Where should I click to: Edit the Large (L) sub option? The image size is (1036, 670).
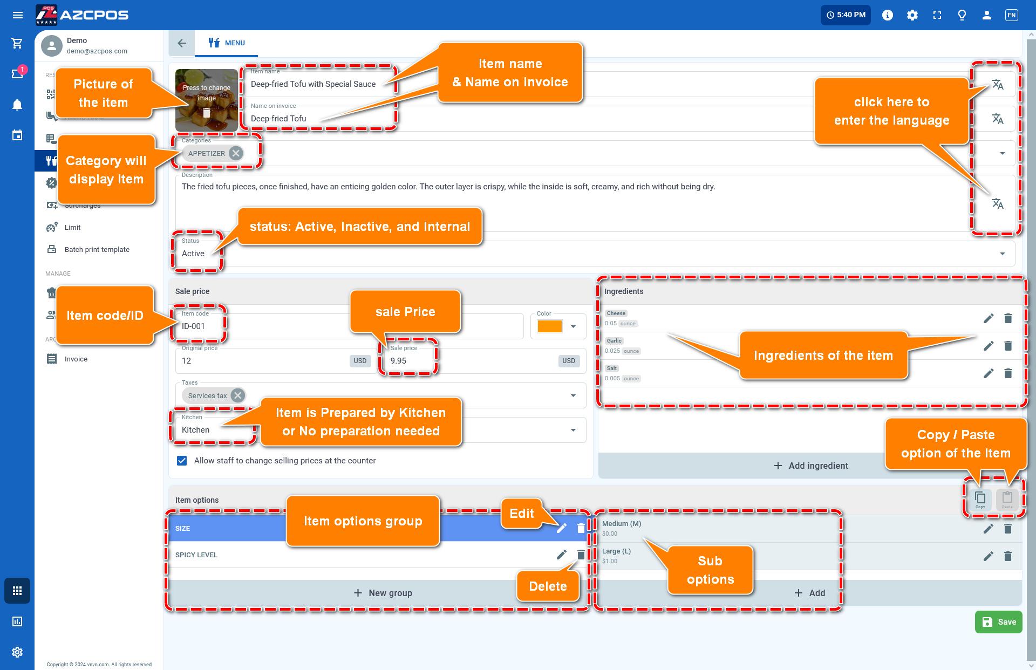[x=989, y=556]
